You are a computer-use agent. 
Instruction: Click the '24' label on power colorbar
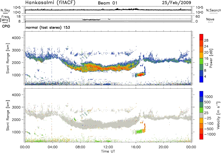point(206,46)
